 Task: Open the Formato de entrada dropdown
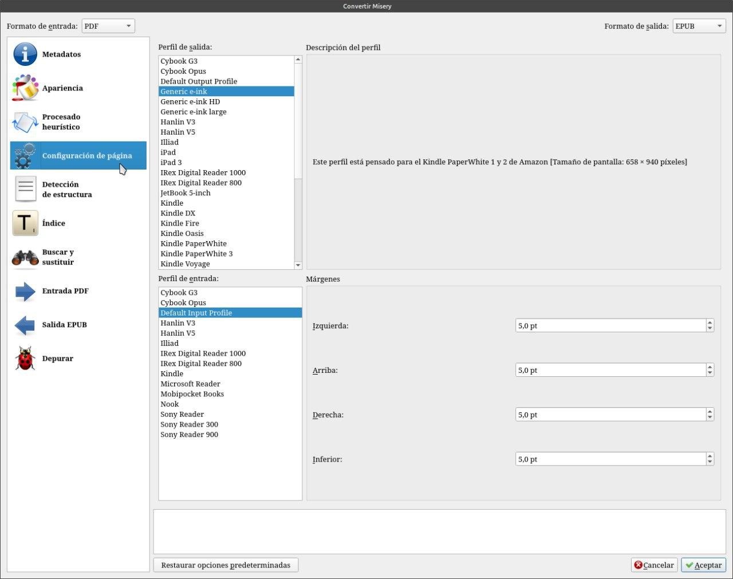click(x=108, y=26)
